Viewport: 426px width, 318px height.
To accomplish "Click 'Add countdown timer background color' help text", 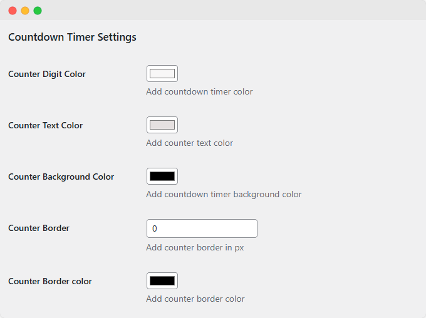I will (224, 194).
